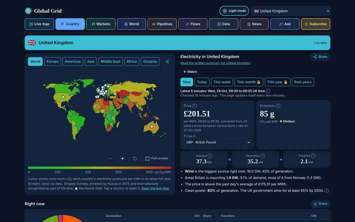Share the Right now section
355x222 pixels.
click(320, 204)
